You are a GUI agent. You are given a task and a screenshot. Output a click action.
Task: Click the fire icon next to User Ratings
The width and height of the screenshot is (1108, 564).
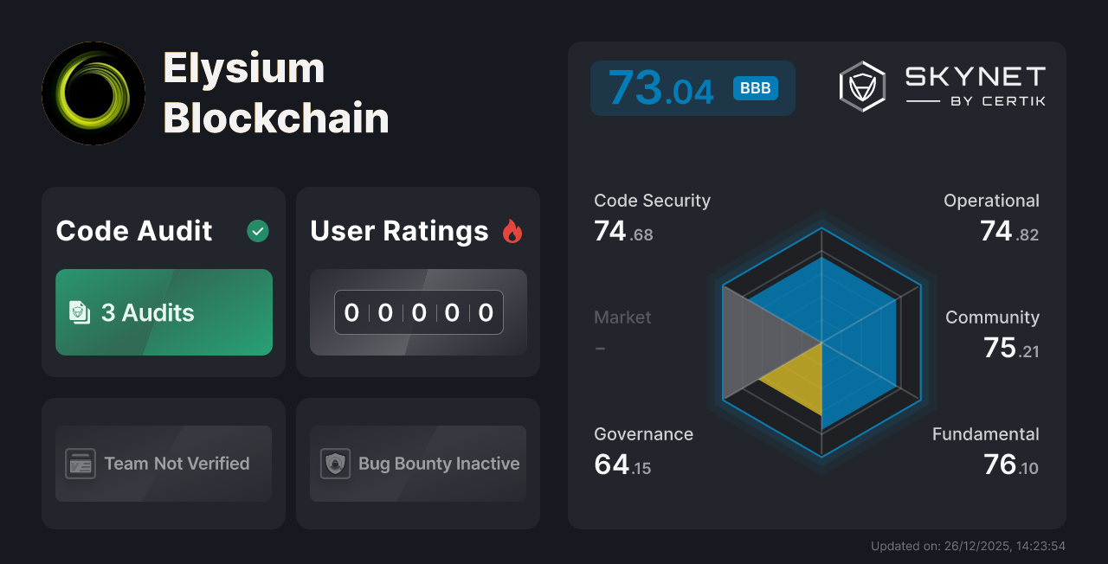(x=512, y=231)
